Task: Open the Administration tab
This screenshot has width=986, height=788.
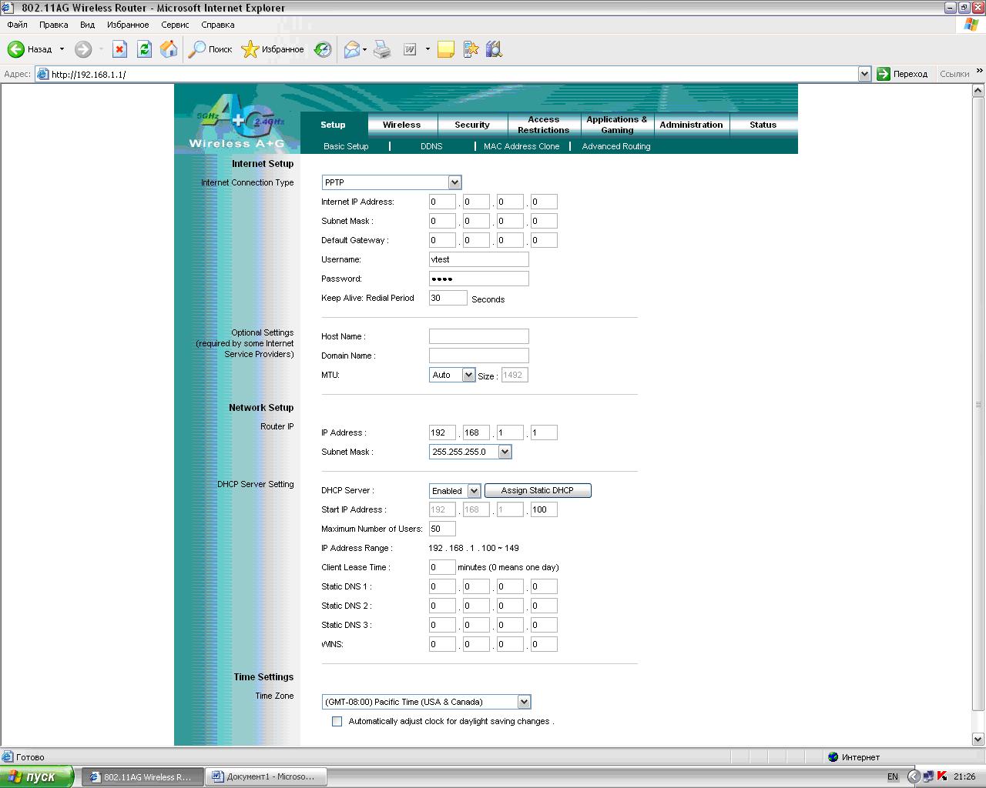Action: pyautogui.click(x=691, y=125)
